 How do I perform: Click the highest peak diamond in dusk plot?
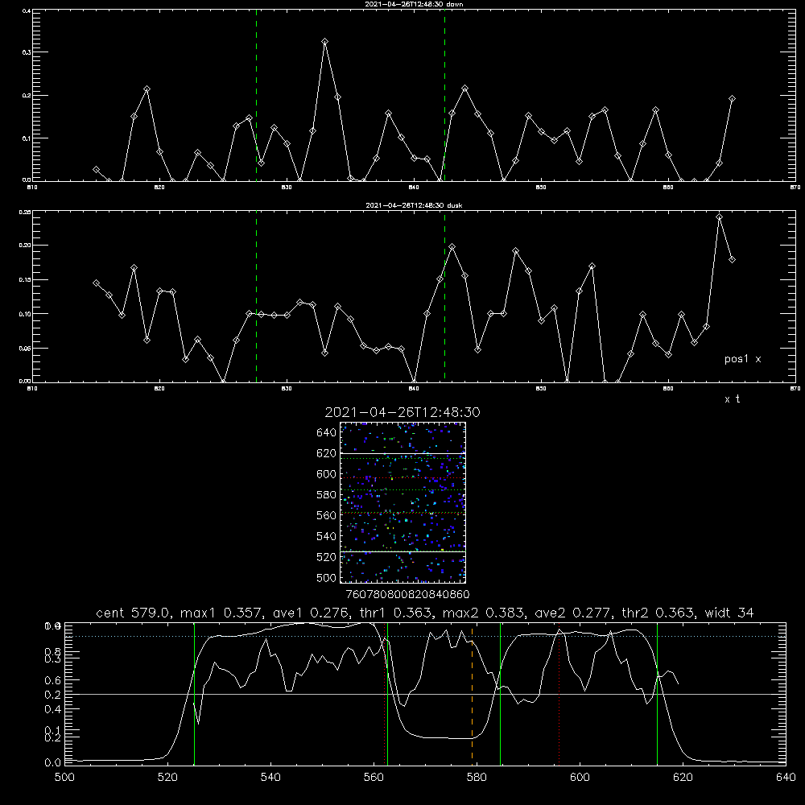(719, 217)
